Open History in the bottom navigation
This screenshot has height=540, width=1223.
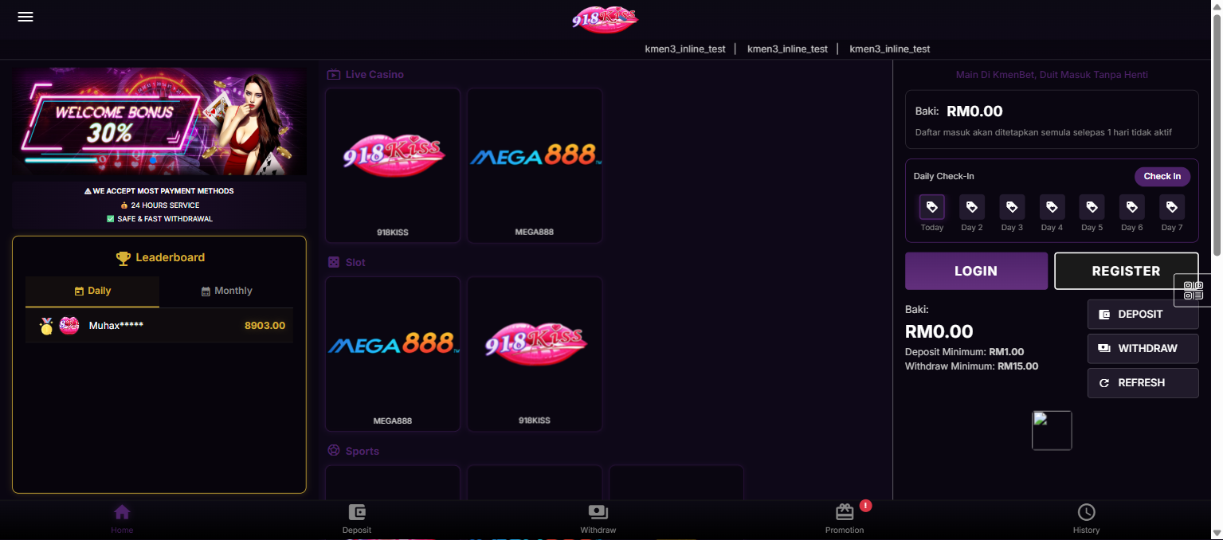click(1086, 518)
